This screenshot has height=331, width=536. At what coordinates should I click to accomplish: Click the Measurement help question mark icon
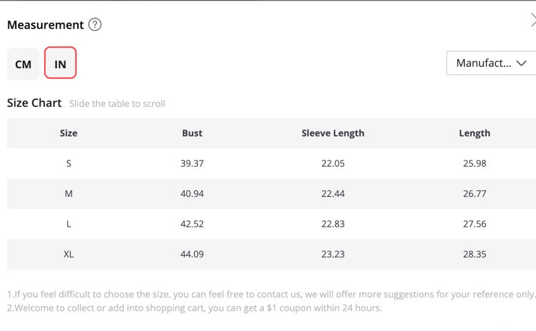95,24
